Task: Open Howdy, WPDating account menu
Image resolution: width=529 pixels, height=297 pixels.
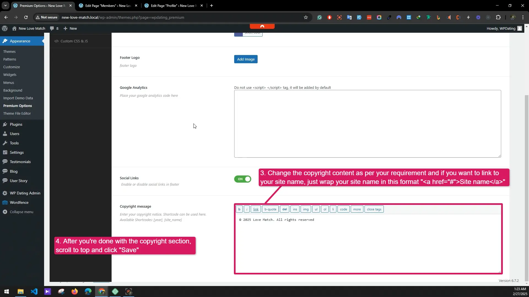Action: 504,28
